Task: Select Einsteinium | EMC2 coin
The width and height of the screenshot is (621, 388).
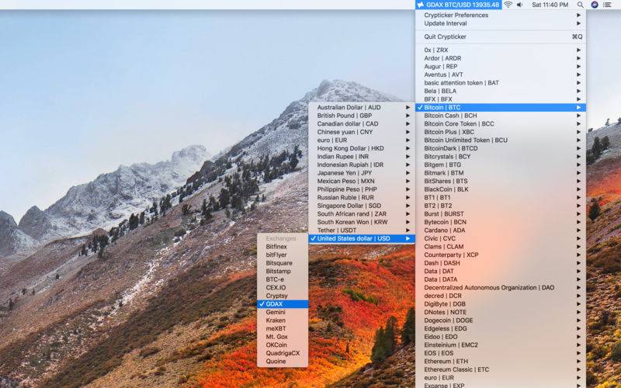Action: click(501, 345)
